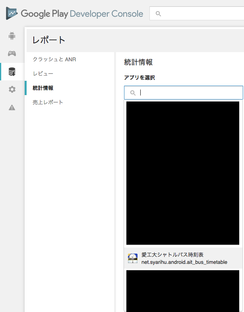Open Game services controller icon

pyautogui.click(x=12, y=53)
